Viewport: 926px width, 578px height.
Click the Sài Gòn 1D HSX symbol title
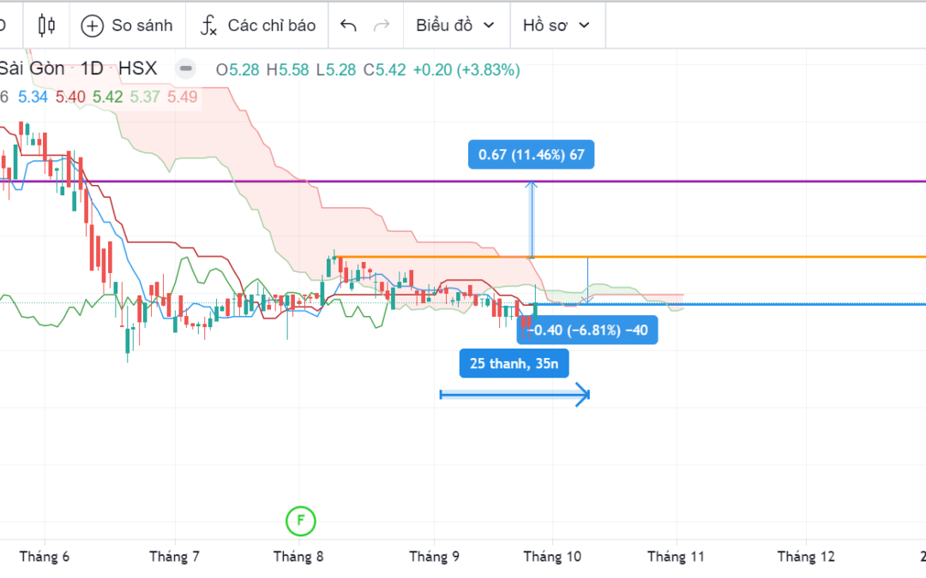[x=77, y=69]
